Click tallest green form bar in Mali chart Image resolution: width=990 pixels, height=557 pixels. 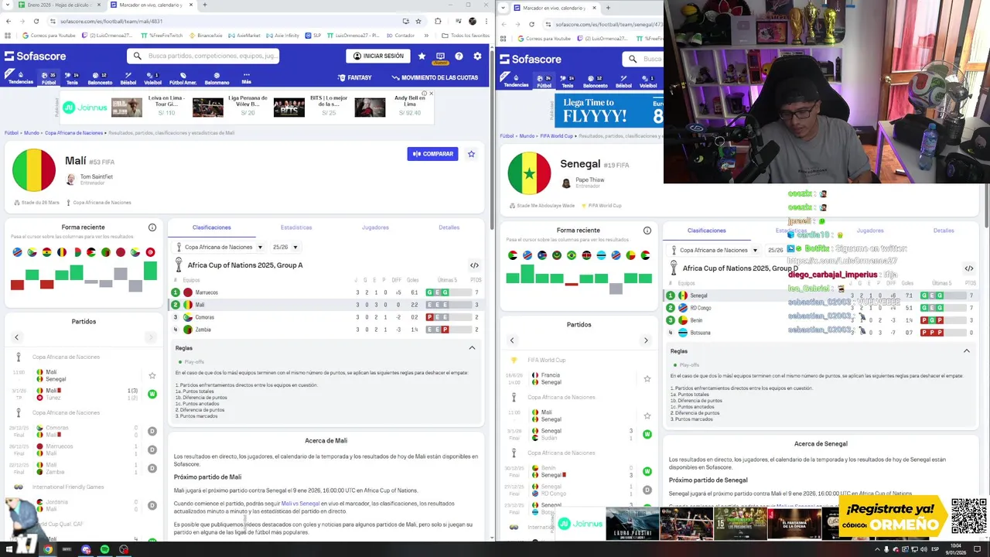150,270
